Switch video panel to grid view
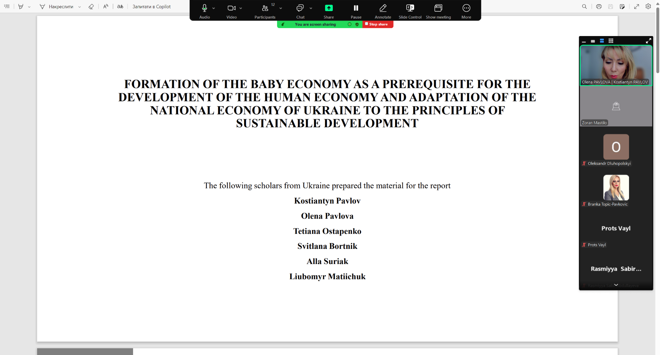660x355 pixels. 611,41
